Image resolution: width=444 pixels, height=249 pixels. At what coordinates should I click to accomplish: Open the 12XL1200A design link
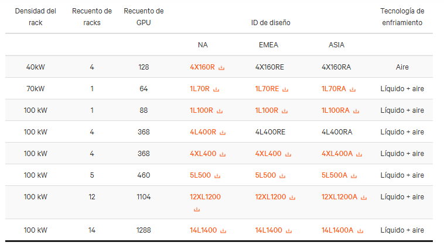point(339,197)
